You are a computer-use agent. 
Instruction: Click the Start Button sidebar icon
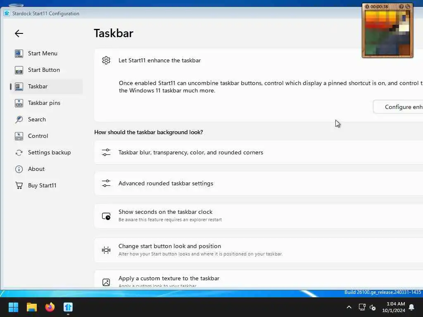point(19,70)
